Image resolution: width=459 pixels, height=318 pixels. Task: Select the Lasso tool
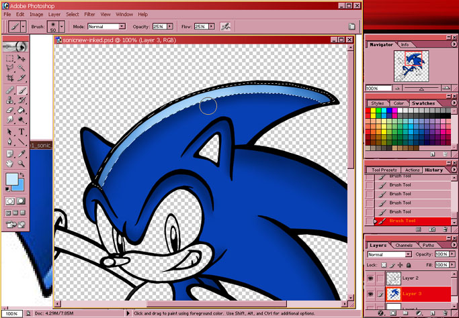pyautogui.click(x=10, y=68)
